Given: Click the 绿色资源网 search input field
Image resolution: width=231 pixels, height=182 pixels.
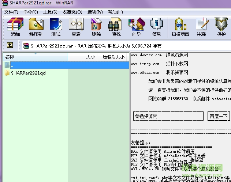Looking at the screenshot, I should click(168, 116).
